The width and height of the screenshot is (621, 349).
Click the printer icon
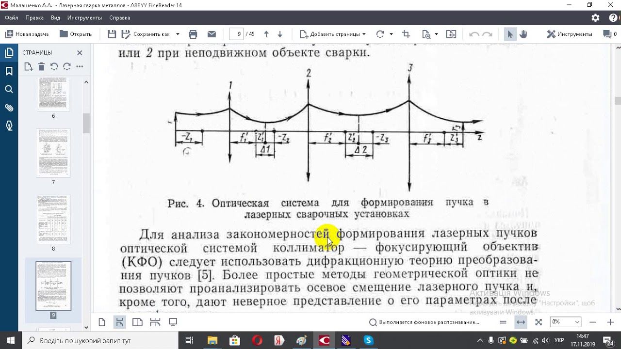click(x=193, y=34)
